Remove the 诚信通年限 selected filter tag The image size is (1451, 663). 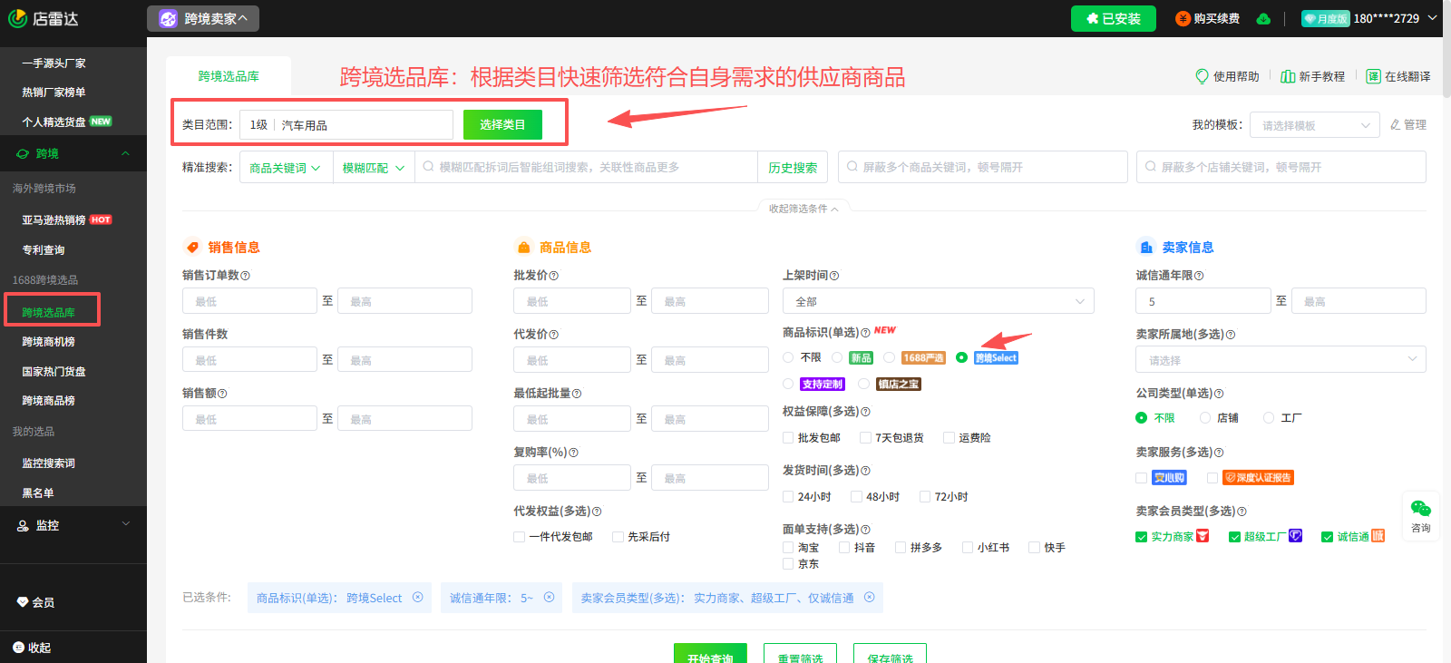tap(549, 598)
